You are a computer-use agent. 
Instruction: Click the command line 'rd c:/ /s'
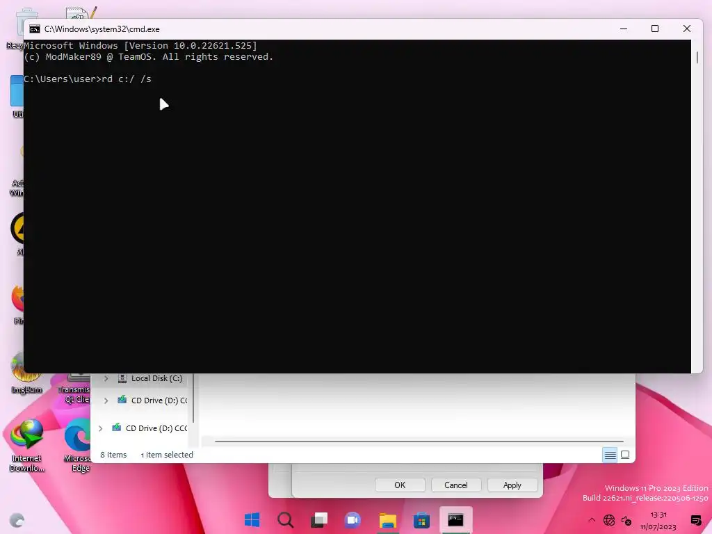127,79
